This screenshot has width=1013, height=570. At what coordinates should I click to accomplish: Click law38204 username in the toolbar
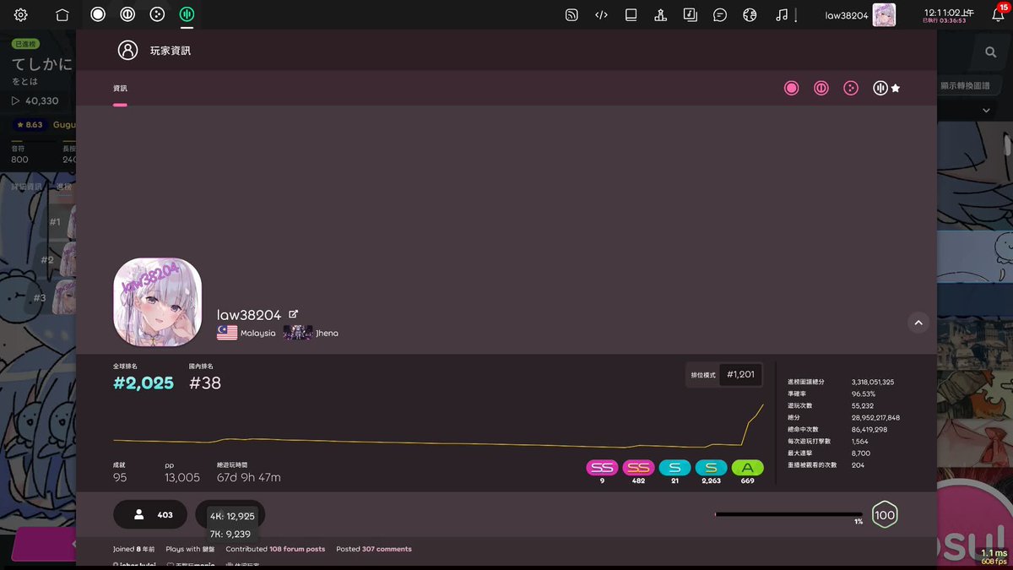[x=847, y=15]
